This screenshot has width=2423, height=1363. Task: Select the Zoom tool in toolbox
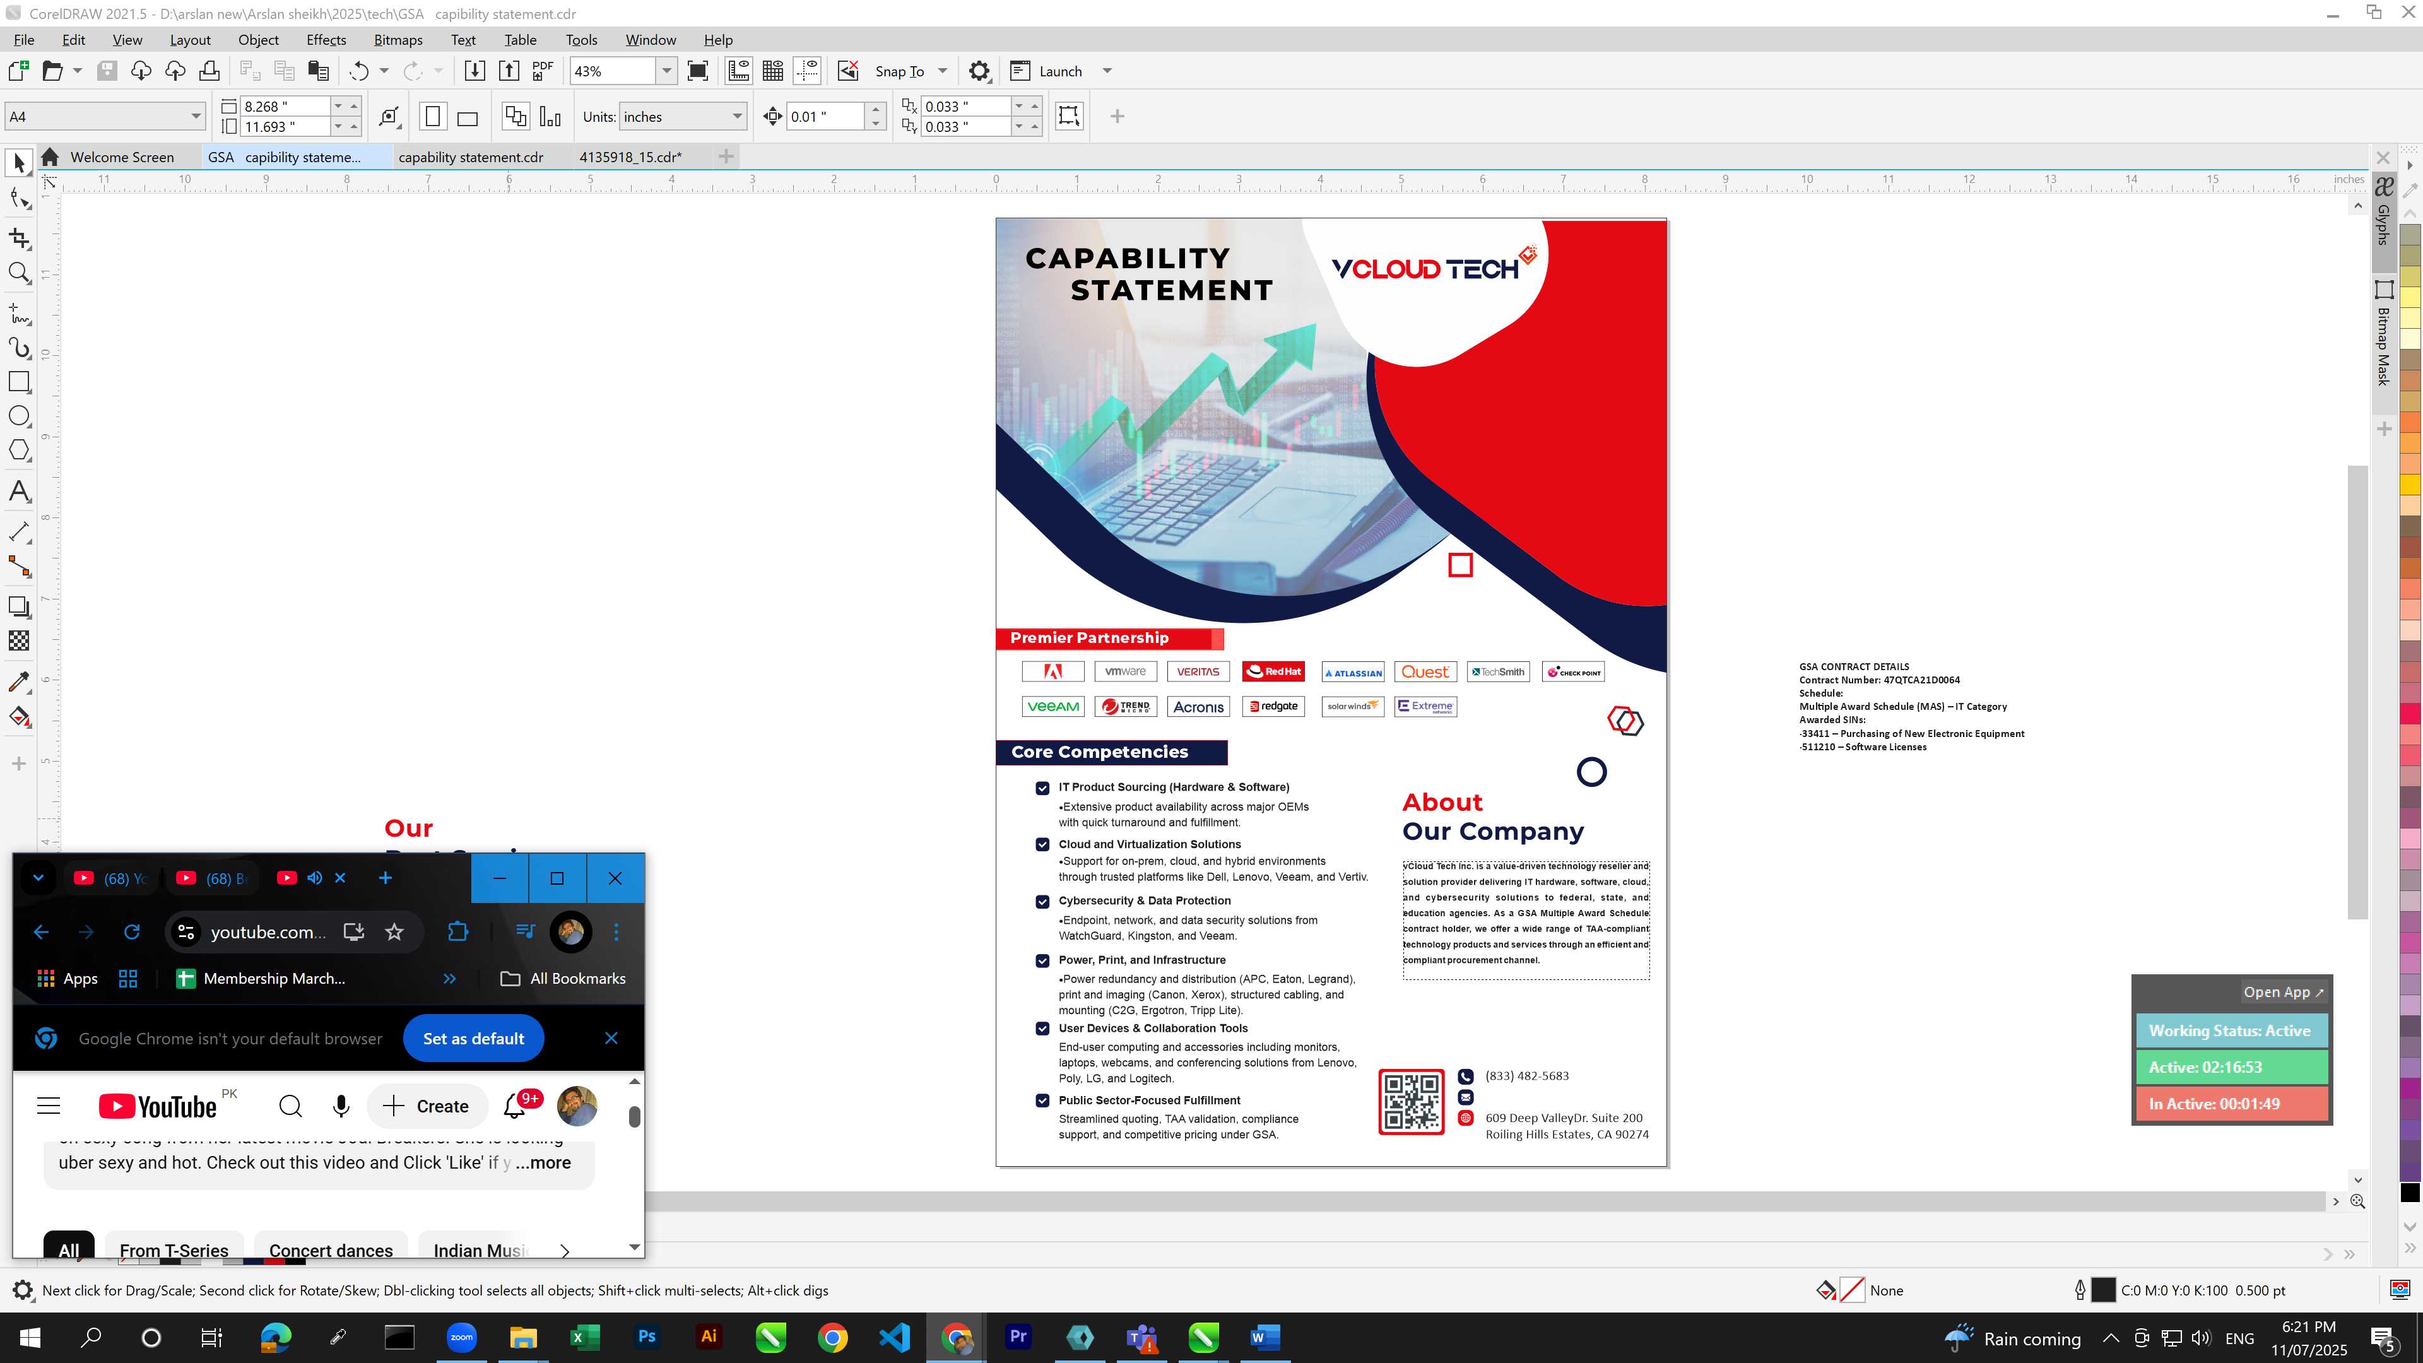click(19, 273)
